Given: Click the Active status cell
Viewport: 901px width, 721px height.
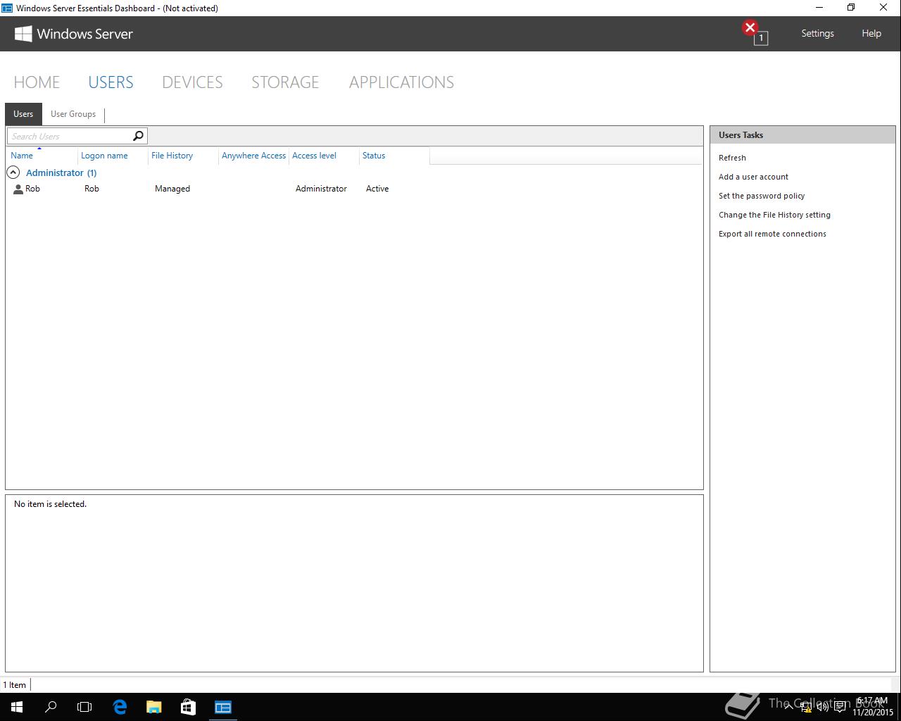Looking at the screenshot, I should [377, 189].
